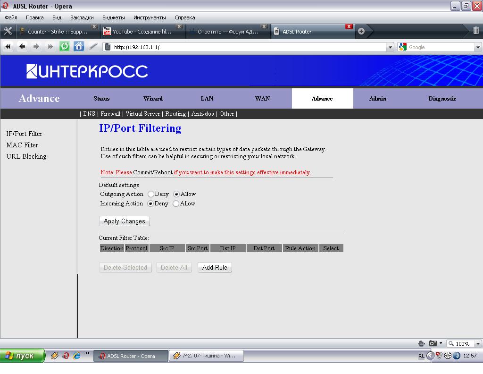
Task: Click the URL address field
Action: click(245, 47)
